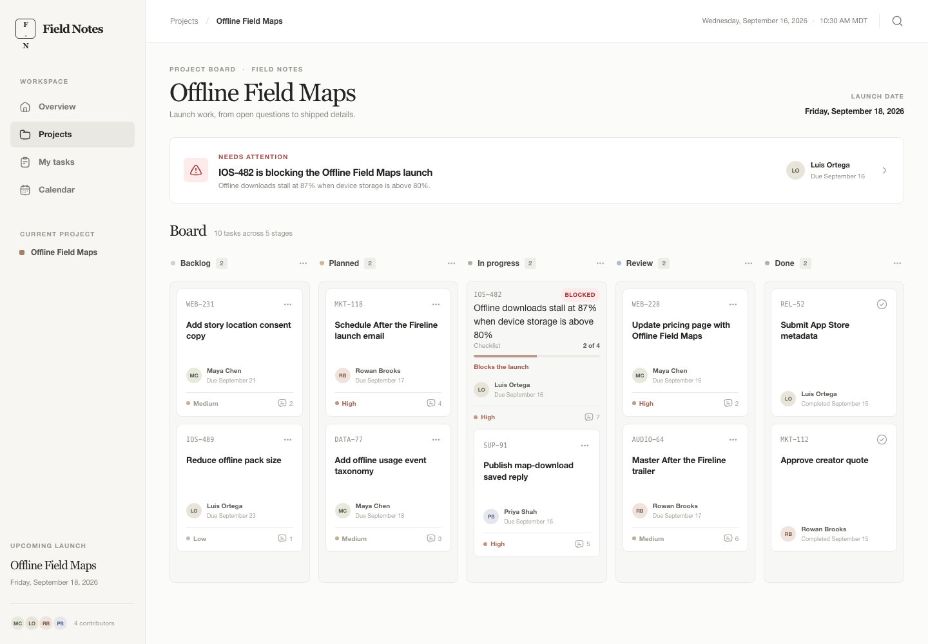
Task: Click the PS contributor avatar in sidebar
Action: click(61, 623)
